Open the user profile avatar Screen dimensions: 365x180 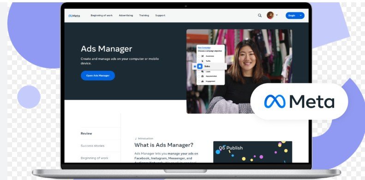pyautogui.click(x=270, y=15)
